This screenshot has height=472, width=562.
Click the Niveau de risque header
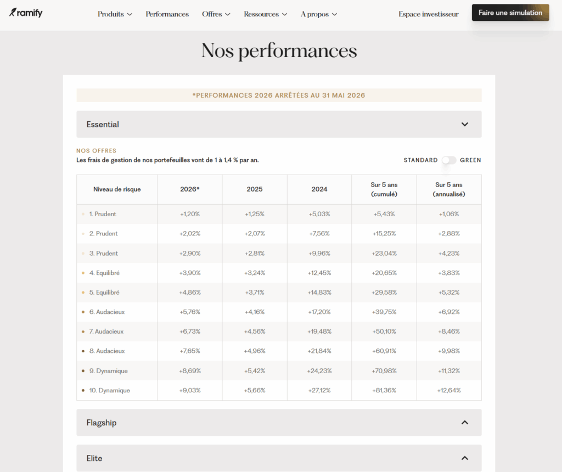point(117,189)
